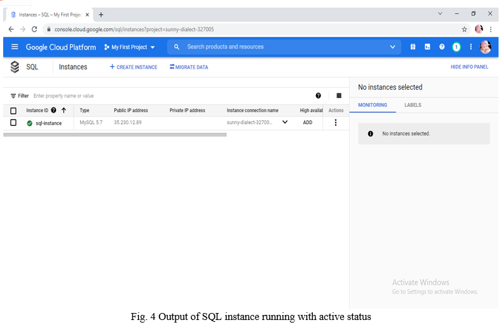Toggle select-all instances checkbox in header
The image size is (503, 327).
coord(13,111)
